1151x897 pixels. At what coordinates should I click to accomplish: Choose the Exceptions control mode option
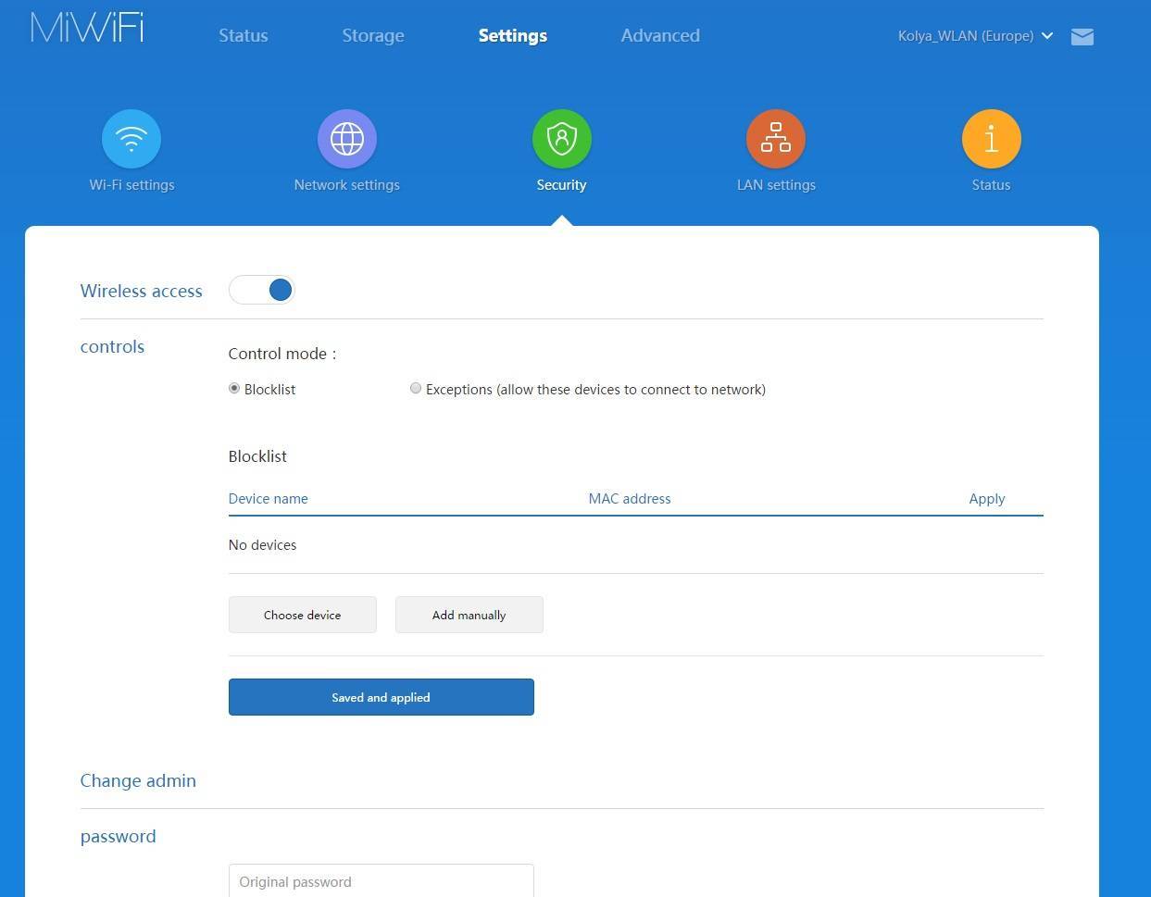tap(416, 389)
